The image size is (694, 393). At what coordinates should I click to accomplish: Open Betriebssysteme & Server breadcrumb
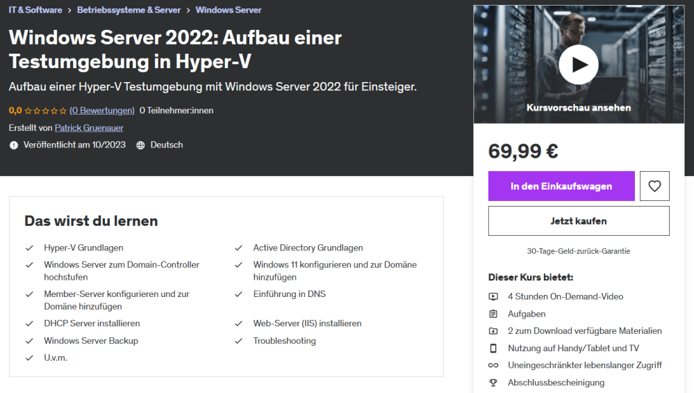click(x=129, y=10)
